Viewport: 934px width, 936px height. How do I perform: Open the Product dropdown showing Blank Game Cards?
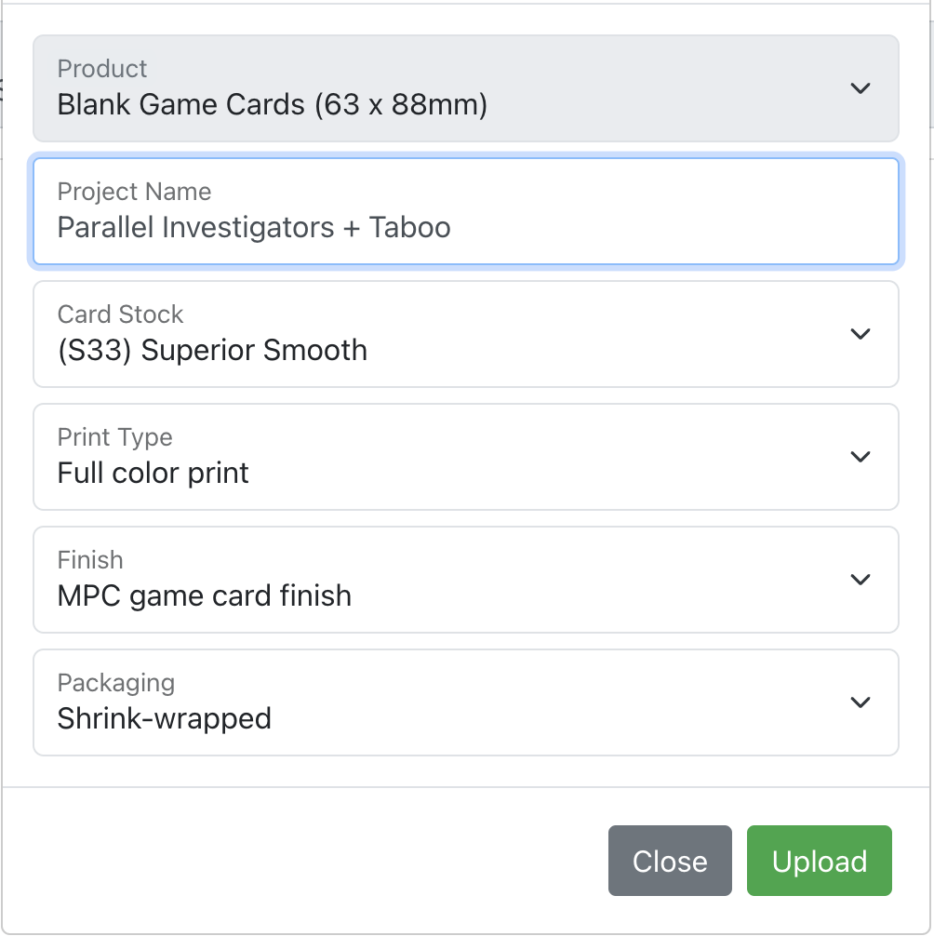[465, 88]
